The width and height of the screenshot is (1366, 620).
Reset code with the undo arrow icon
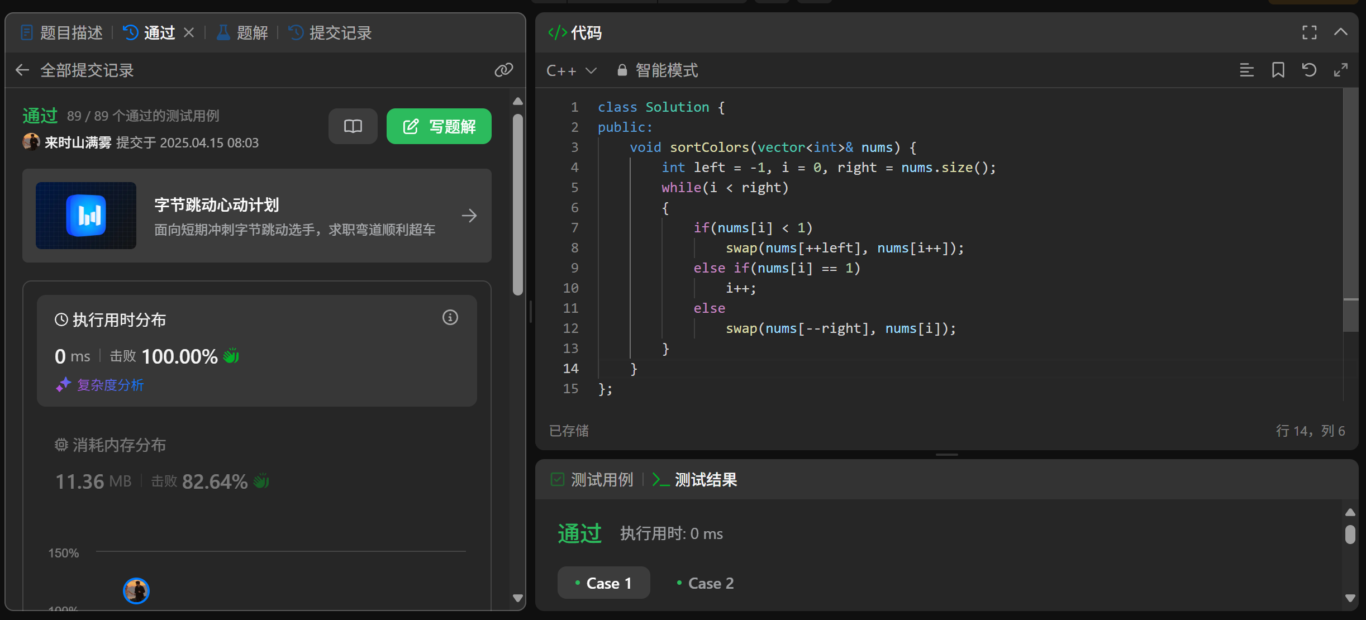pyautogui.click(x=1309, y=70)
